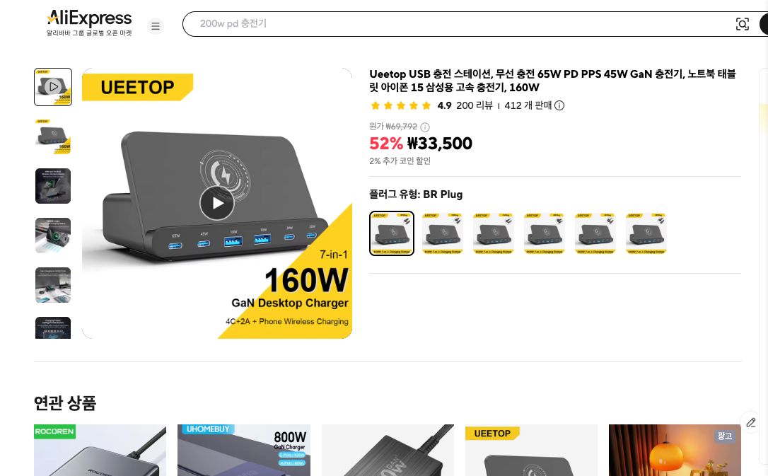The width and height of the screenshot is (768, 476).
Task: Open the hamburger category menu
Action: 156,26
